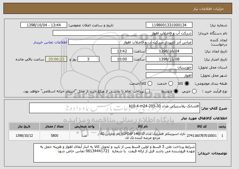239x169 pixels.
Task: Click the تاریخ نیاز column header
Action: click(24, 127)
